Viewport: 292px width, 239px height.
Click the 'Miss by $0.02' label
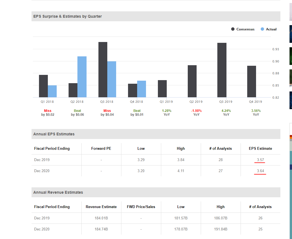48,113
